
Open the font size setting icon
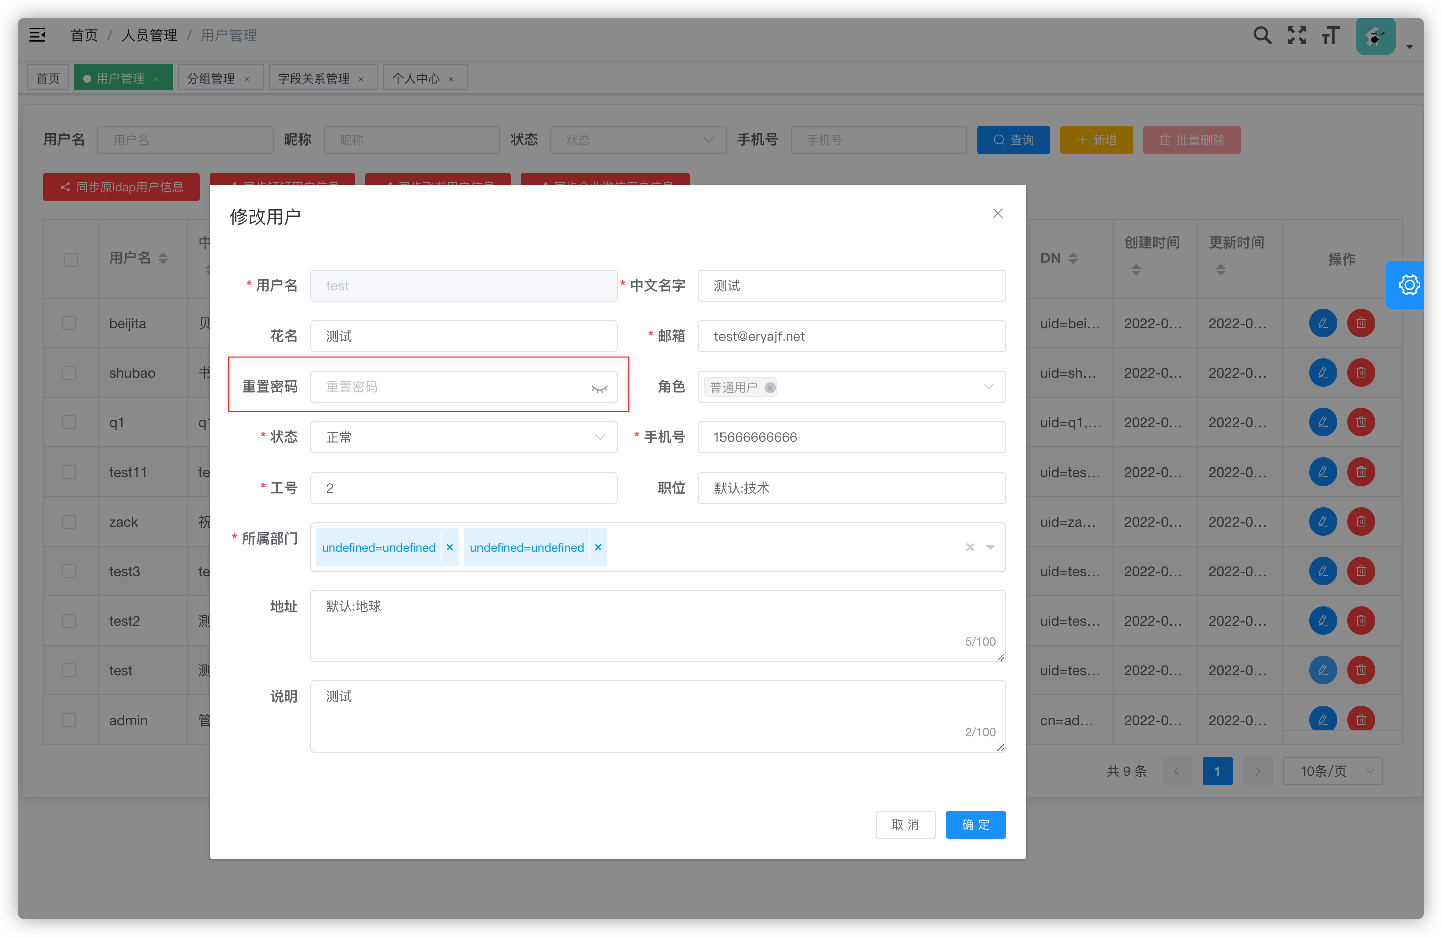pyautogui.click(x=1330, y=35)
